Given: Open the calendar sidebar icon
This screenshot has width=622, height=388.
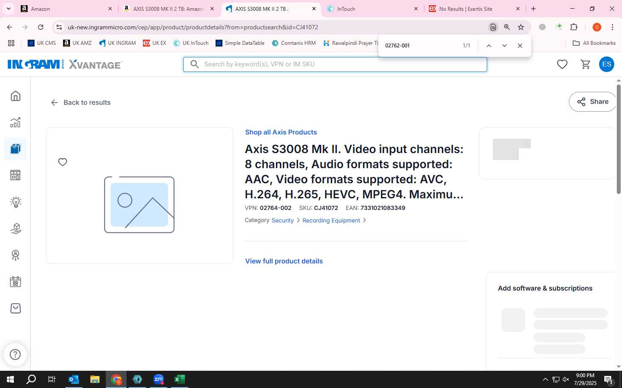Looking at the screenshot, I should tap(16, 282).
